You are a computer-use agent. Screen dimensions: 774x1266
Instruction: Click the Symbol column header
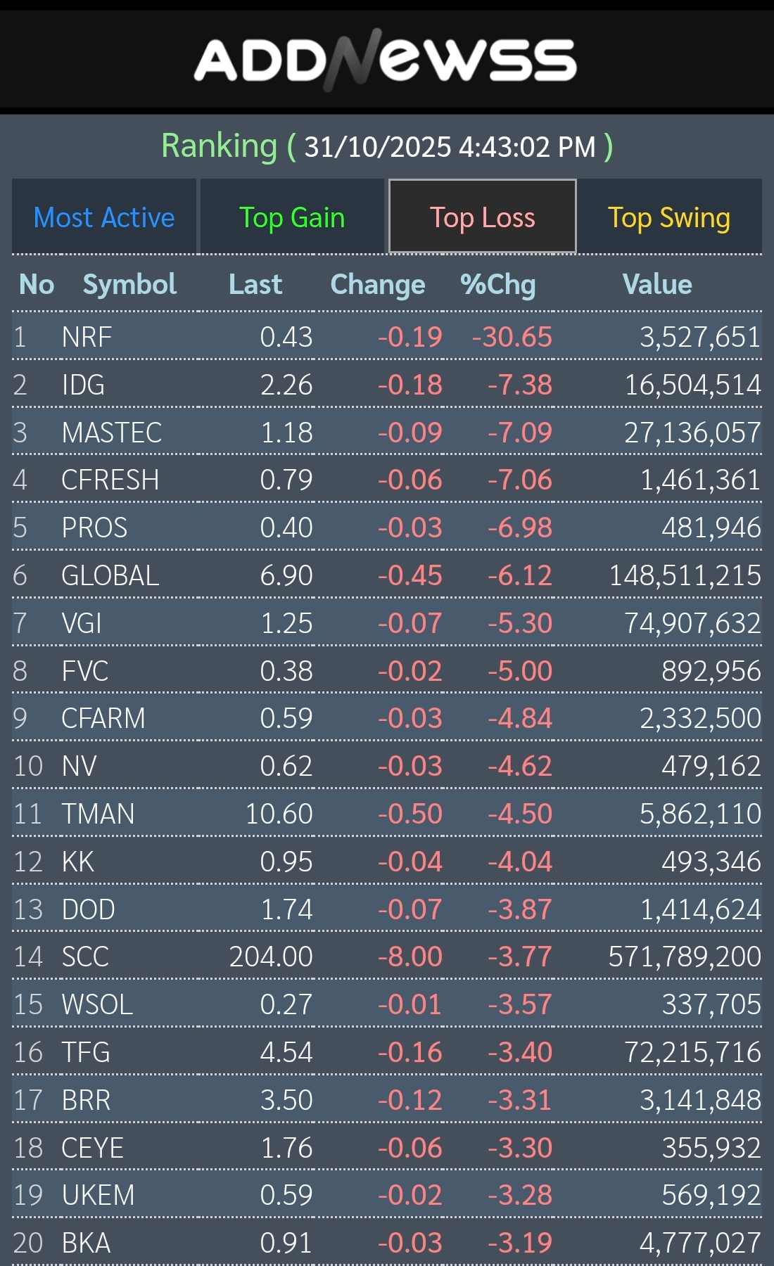click(129, 284)
